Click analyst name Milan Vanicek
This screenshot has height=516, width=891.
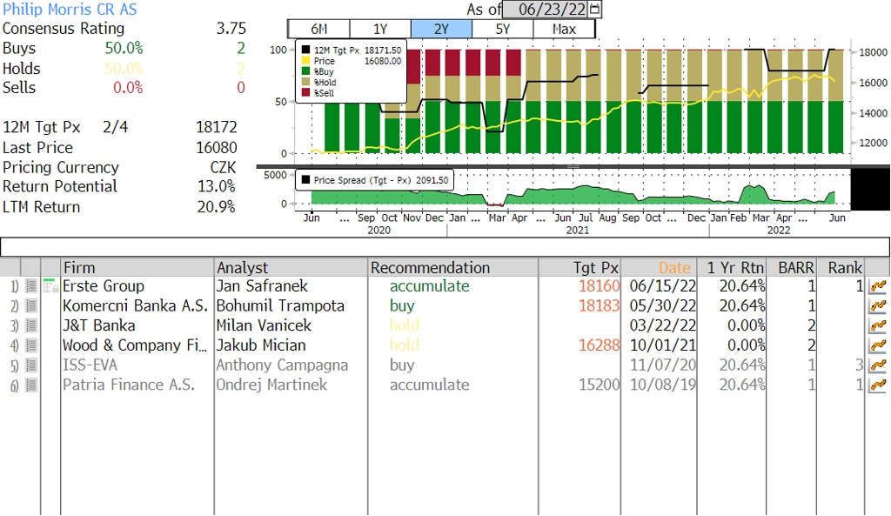coord(264,325)
